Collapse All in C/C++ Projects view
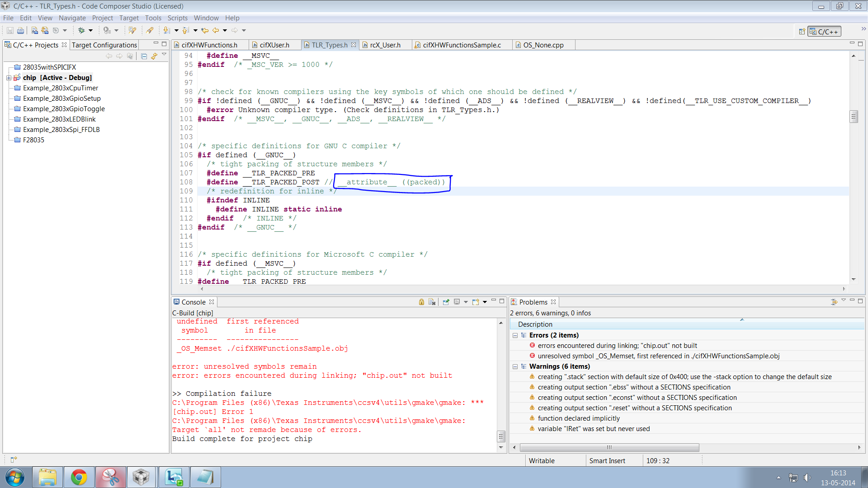 (144, 56)
